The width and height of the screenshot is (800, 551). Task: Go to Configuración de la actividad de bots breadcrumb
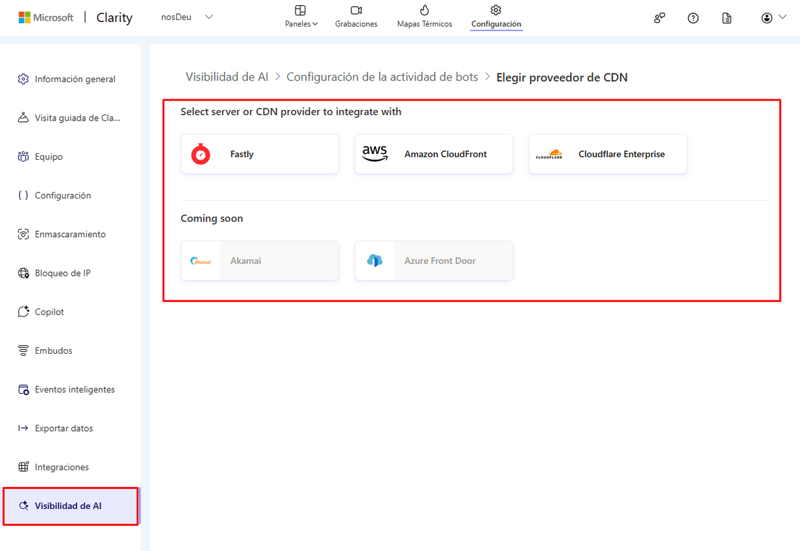click(382, 77)
